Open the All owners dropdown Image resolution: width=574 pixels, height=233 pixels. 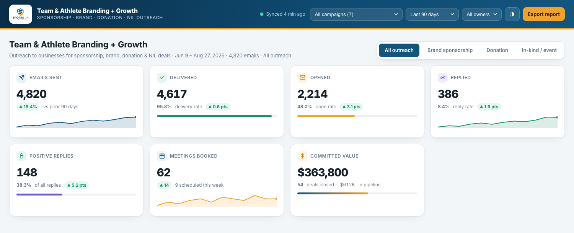(x=482, y=14)
